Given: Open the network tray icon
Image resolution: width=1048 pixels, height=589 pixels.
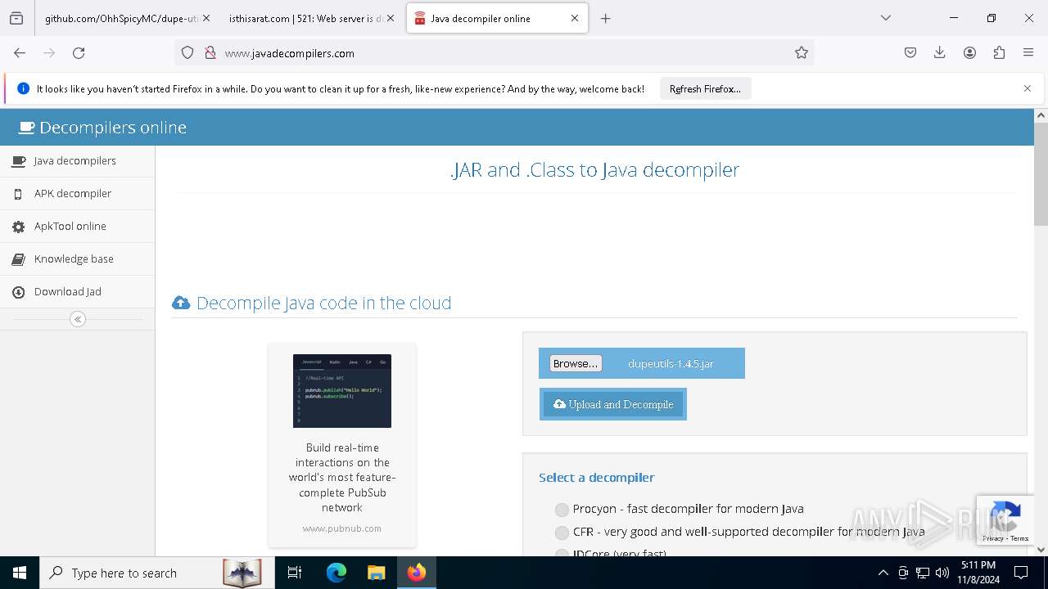Looking at the screenshot, I should tap(923, 573).
